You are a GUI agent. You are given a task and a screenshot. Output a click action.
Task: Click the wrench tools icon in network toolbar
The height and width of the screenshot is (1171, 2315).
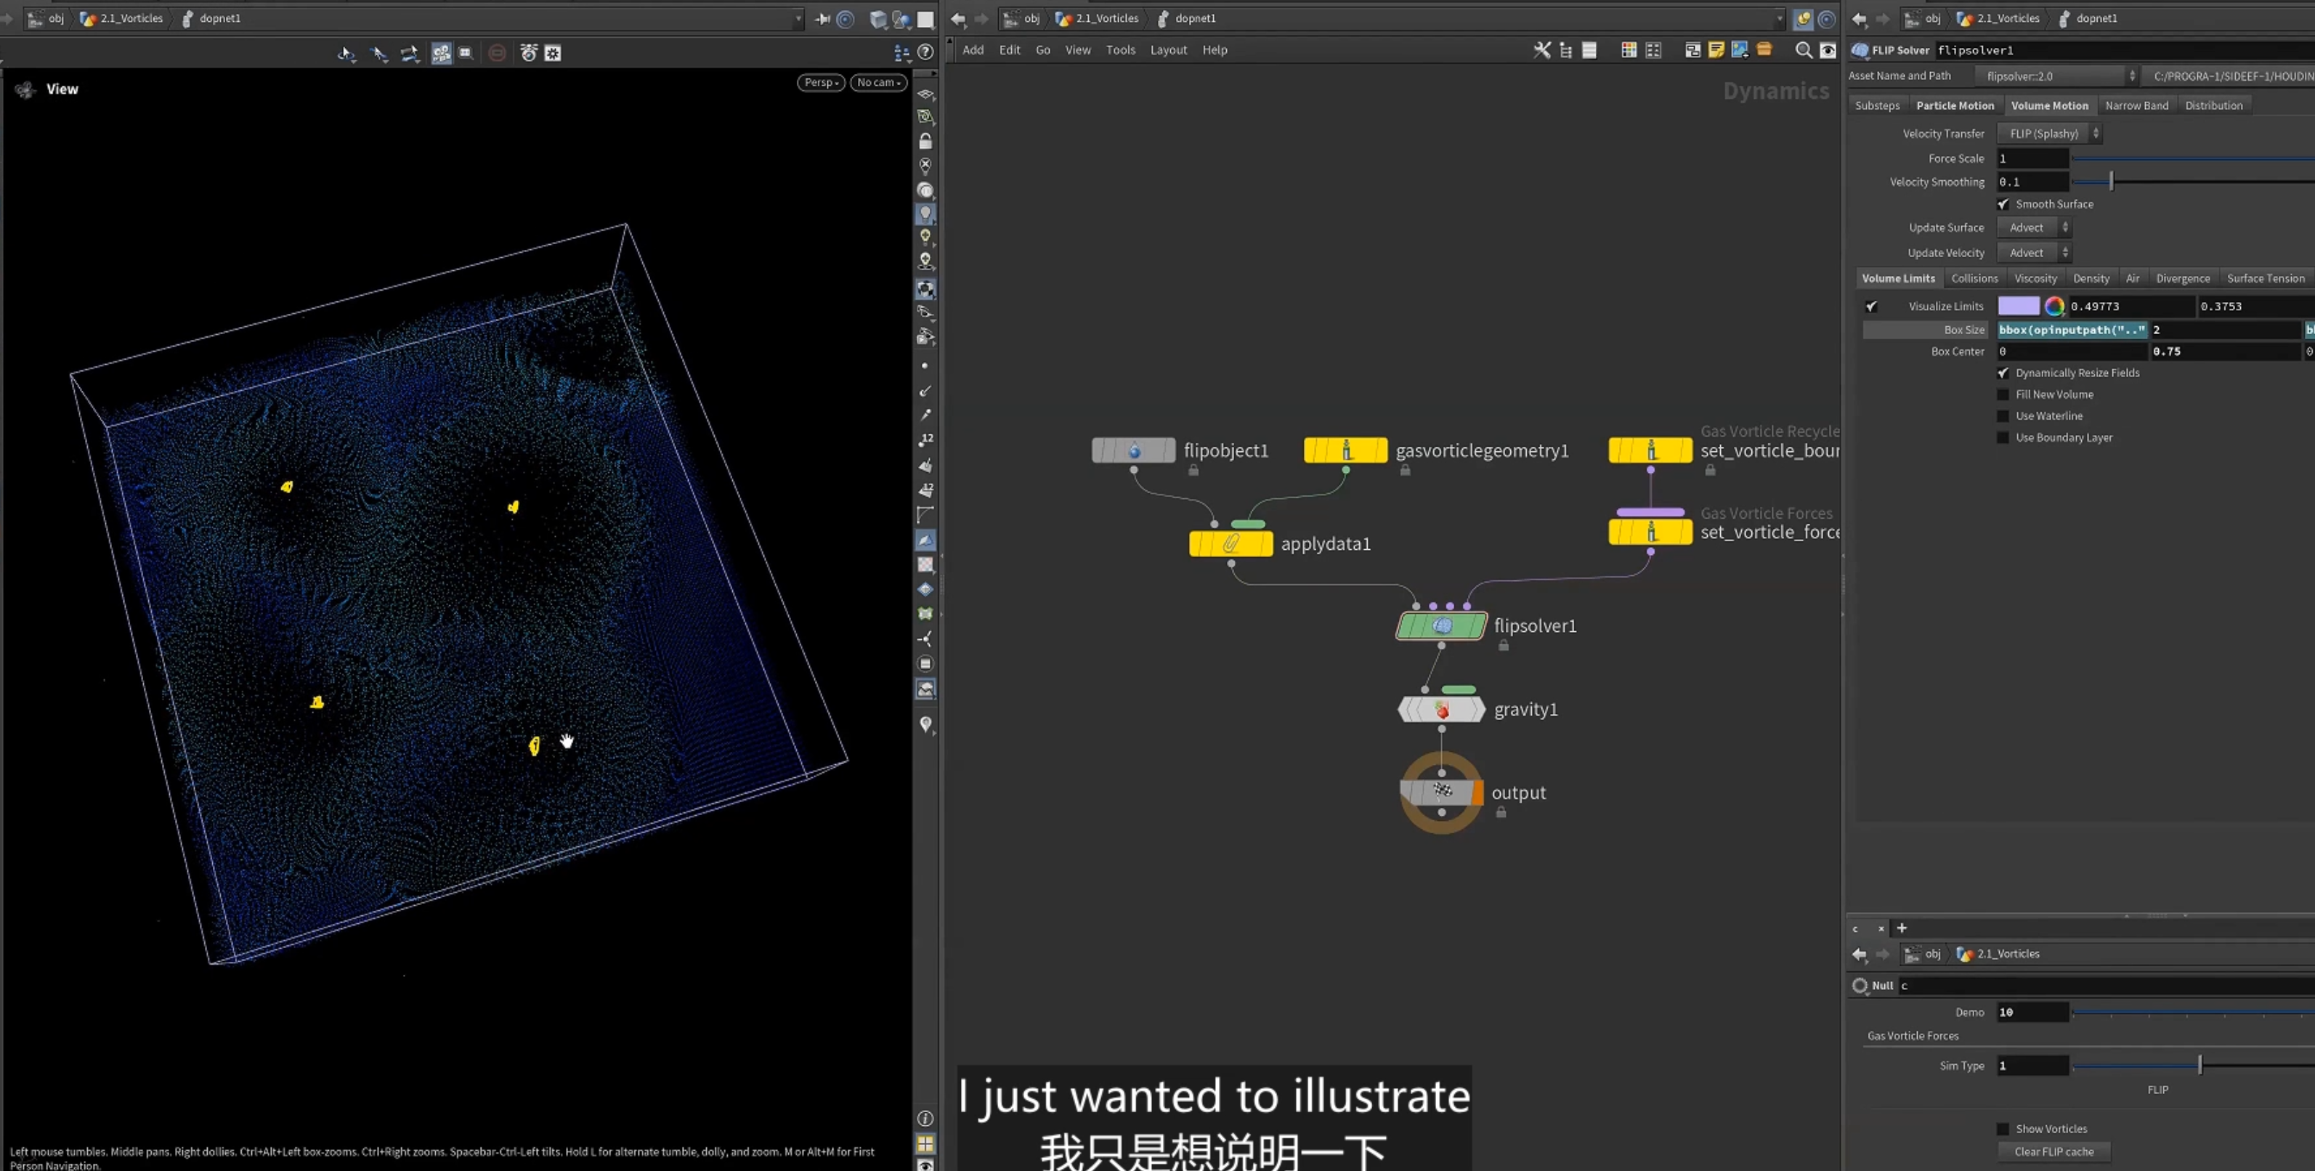point(1541,50)
